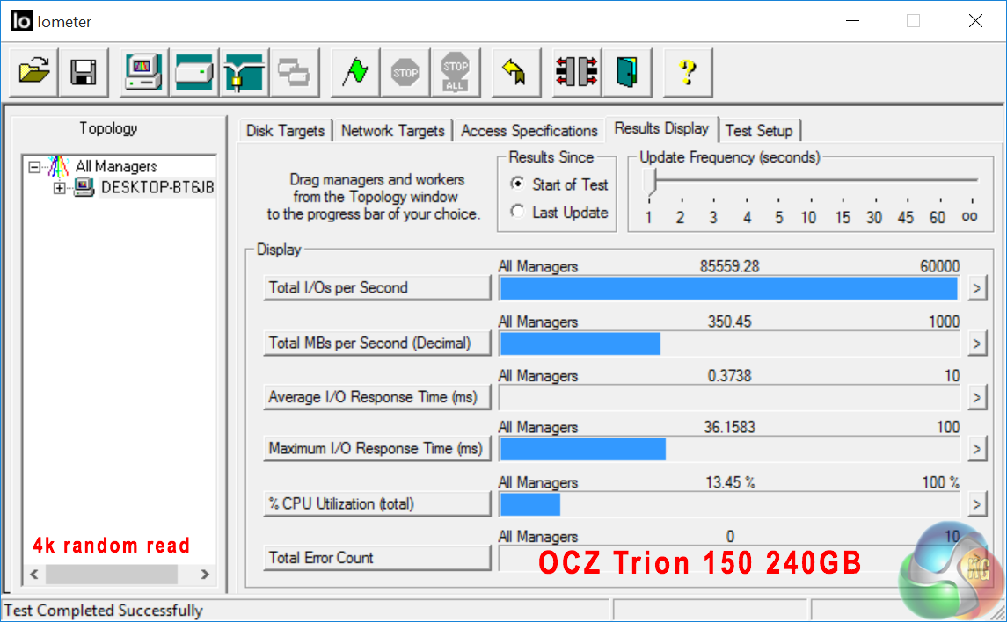Select Start of Test radio button

tap(518, 184)
